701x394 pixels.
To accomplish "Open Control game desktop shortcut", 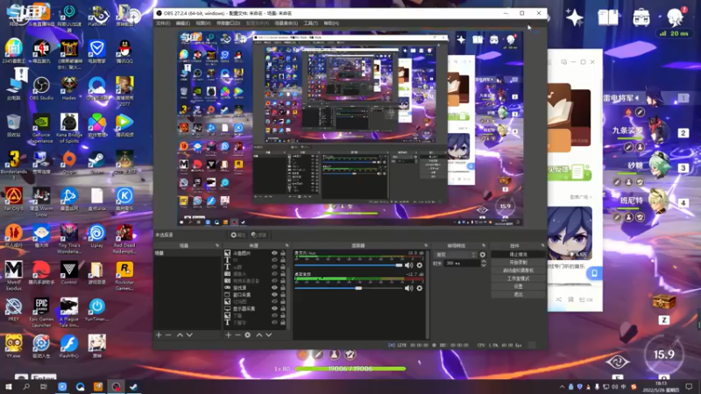I will point(69,273).
